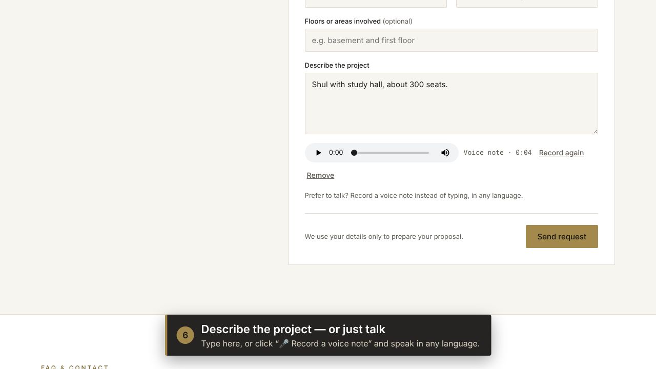Click the 'Prefer to talk?' hint text
Viewport: 656px width, 369px height.
(x=414, y=196)
